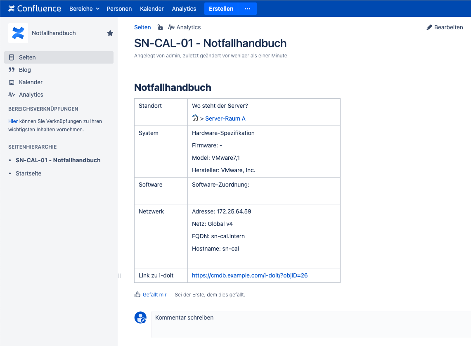The height and width of the screenshot is (346, 471).
Task: Open the page restrictions lock icon
Action: [160, 27]
